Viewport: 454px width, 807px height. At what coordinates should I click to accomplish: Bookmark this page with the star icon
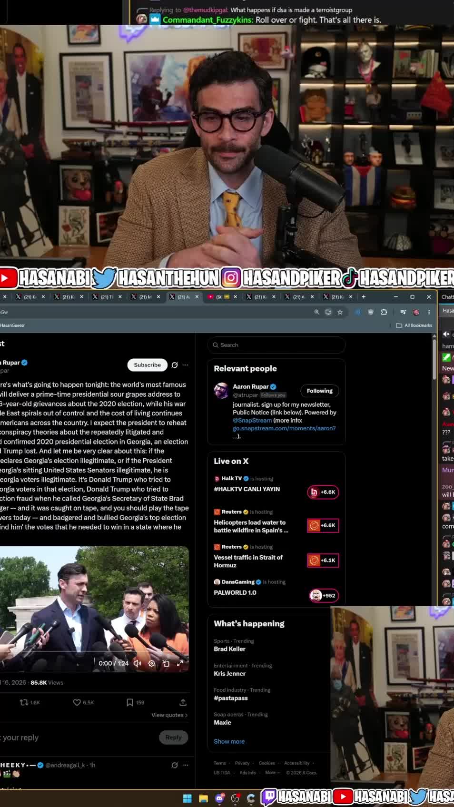pyautogui.click(x=340, y=312)
